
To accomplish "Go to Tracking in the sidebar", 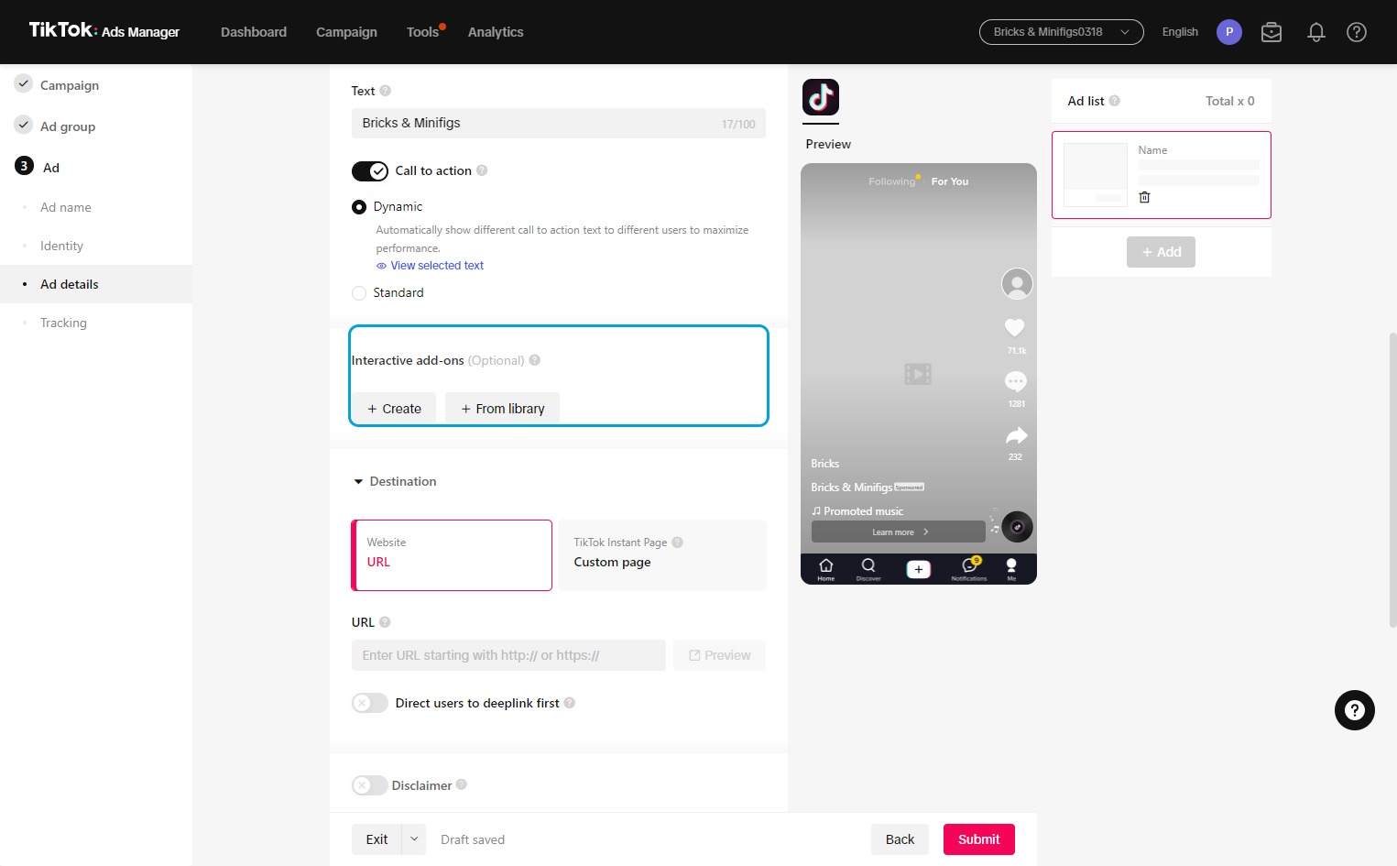I will click(x=63, y=323).
